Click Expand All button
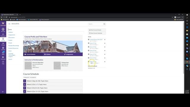 click(26, 77)
